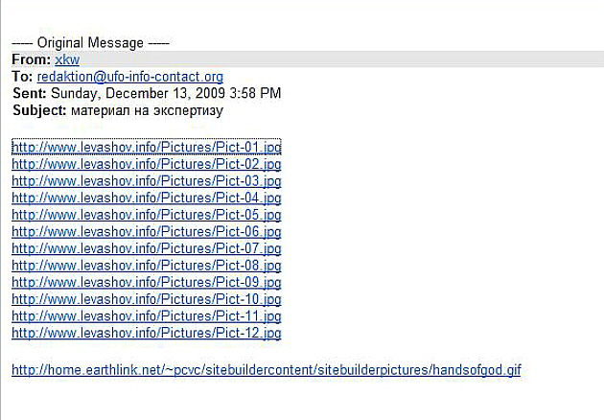This screenshot has height=420, width=604.
Task: Open the Pict-02.jpg link
Action: point(147,164)
